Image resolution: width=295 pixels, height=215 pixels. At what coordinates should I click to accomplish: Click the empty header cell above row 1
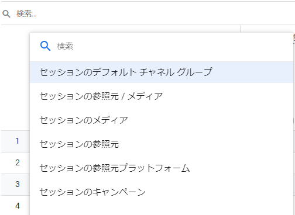(15, 78)
